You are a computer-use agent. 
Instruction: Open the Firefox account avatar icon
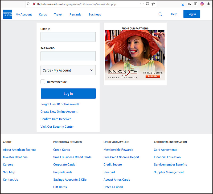click(x=208, y=4)
